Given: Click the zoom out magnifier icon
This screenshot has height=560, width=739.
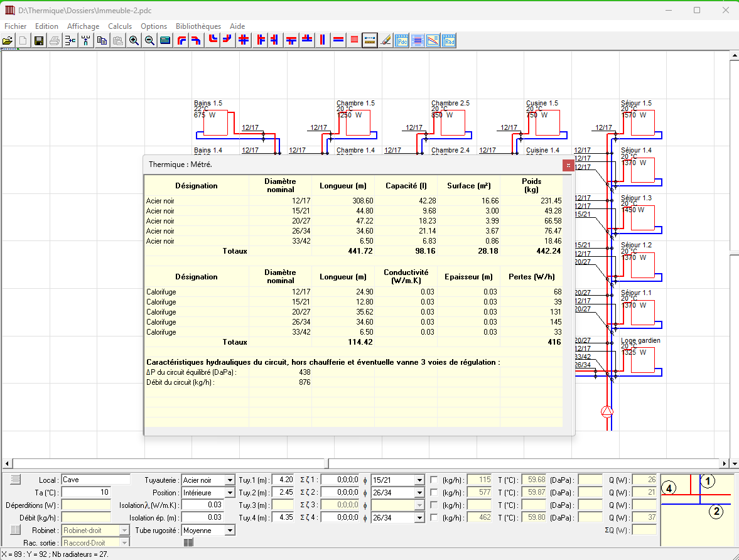Looking at the screenshot, I should tap(149, 41).
